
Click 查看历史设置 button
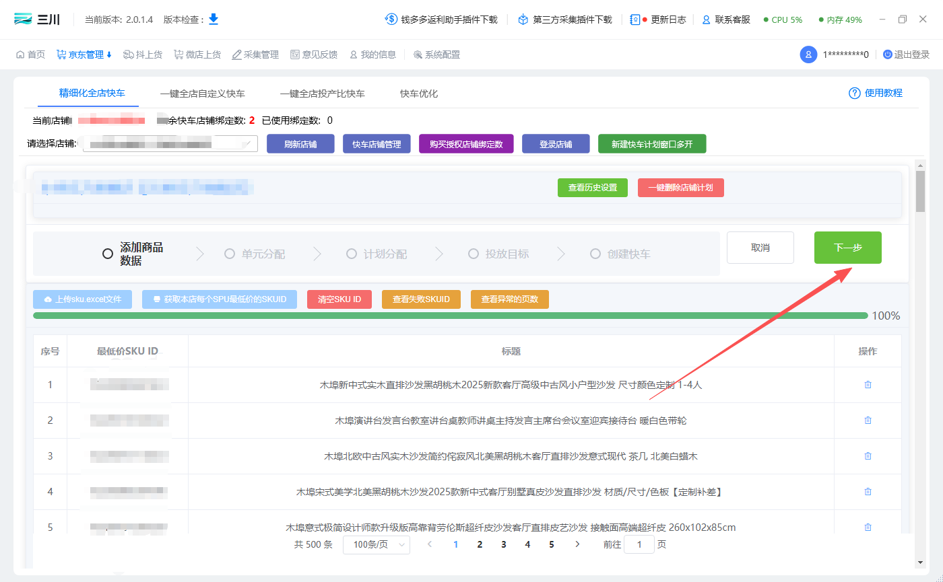pos(593,188)
